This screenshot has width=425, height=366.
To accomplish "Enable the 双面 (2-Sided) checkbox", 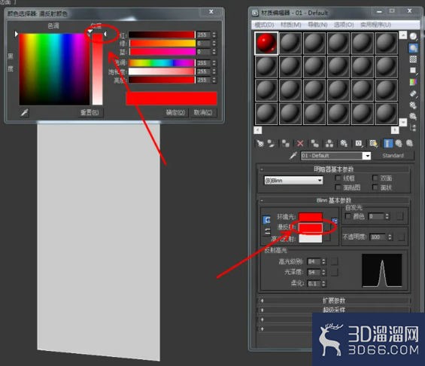I will tap(375, 178).
